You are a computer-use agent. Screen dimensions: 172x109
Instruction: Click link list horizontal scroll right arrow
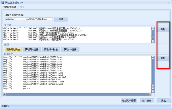click(x=150, y=94)
